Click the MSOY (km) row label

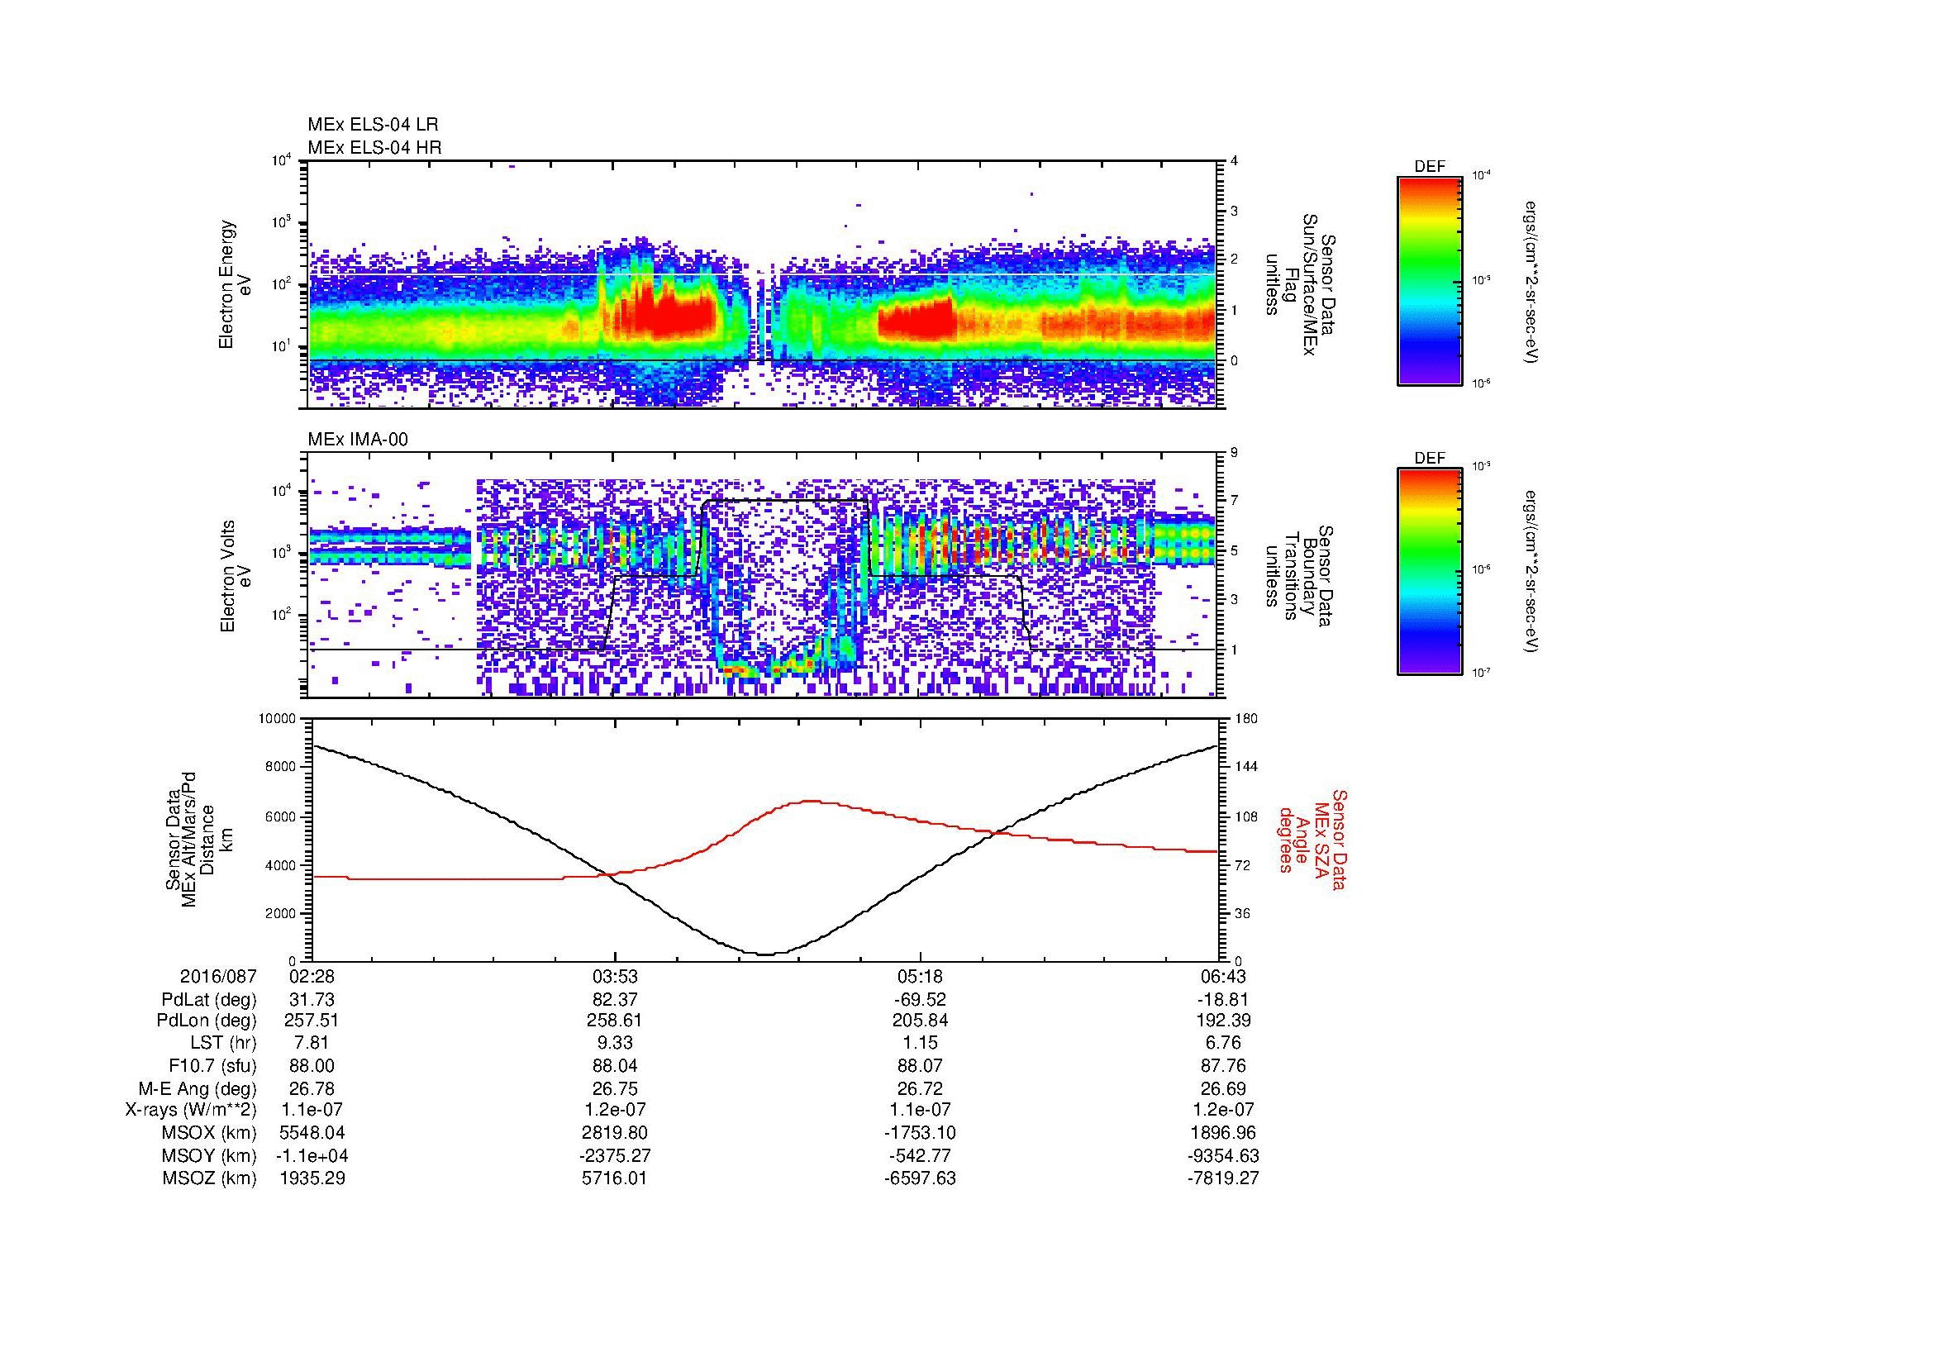[209, 1155]
